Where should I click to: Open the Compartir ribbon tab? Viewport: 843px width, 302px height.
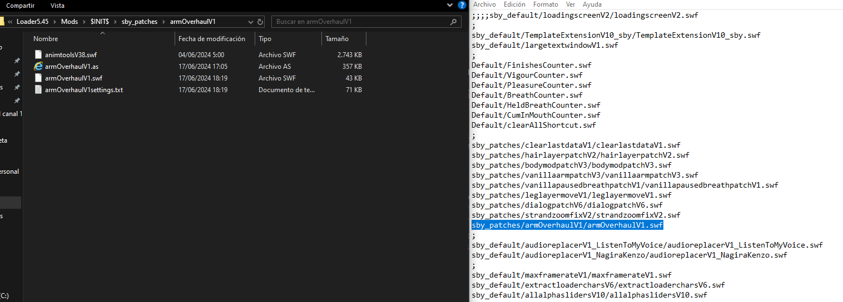click(21, 5)
